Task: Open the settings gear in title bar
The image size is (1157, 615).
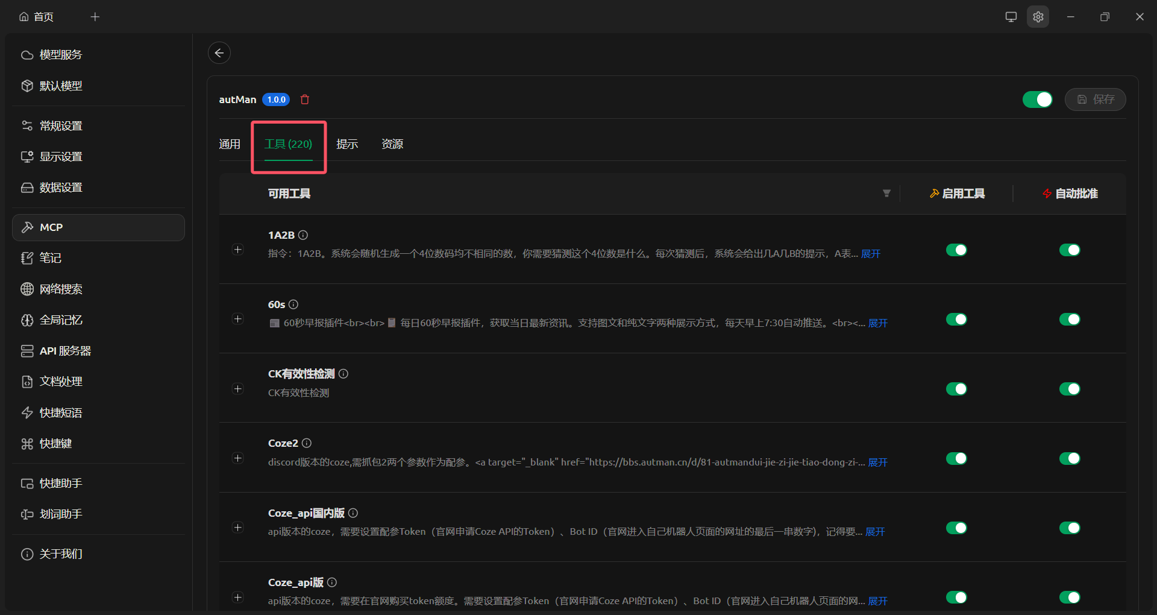Action: point(1038,17)
